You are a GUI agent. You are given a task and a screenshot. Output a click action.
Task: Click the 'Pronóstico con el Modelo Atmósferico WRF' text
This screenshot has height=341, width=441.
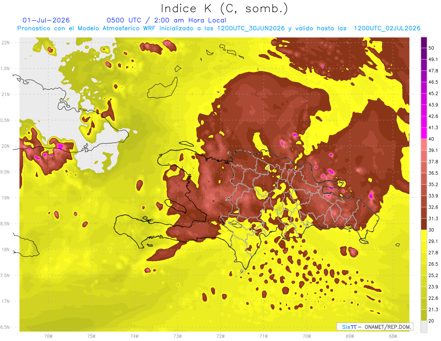pos(87,28)
